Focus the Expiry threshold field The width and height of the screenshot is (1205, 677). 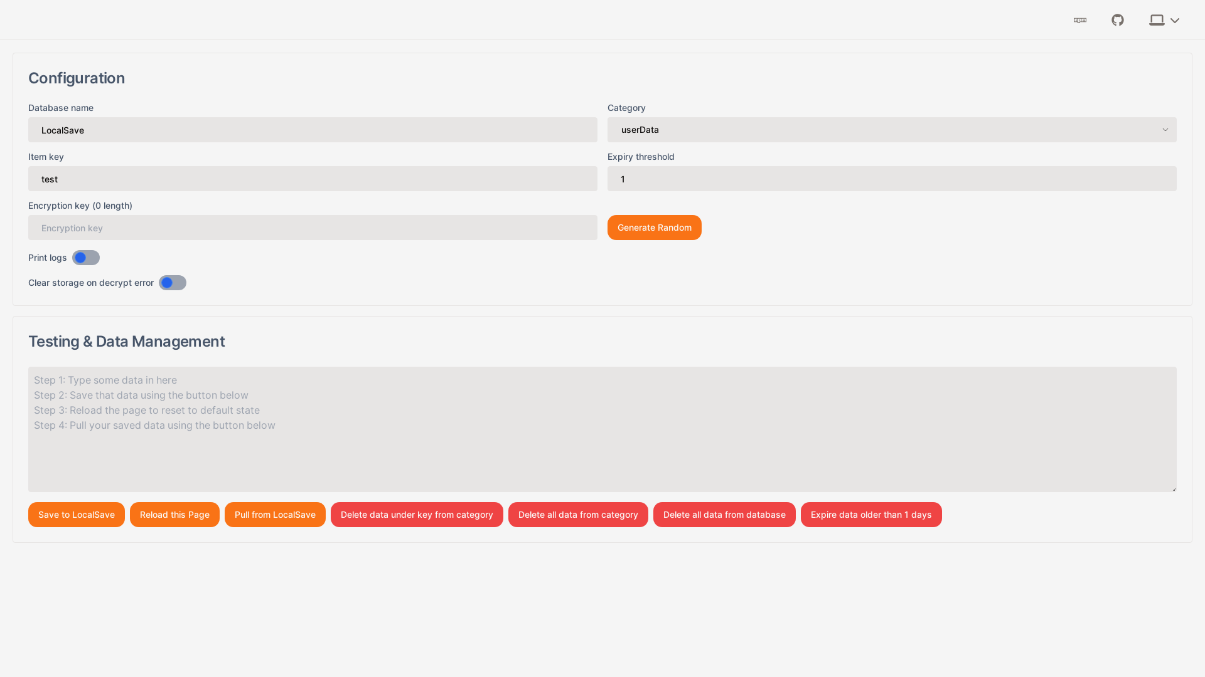(x=892, y=179)
